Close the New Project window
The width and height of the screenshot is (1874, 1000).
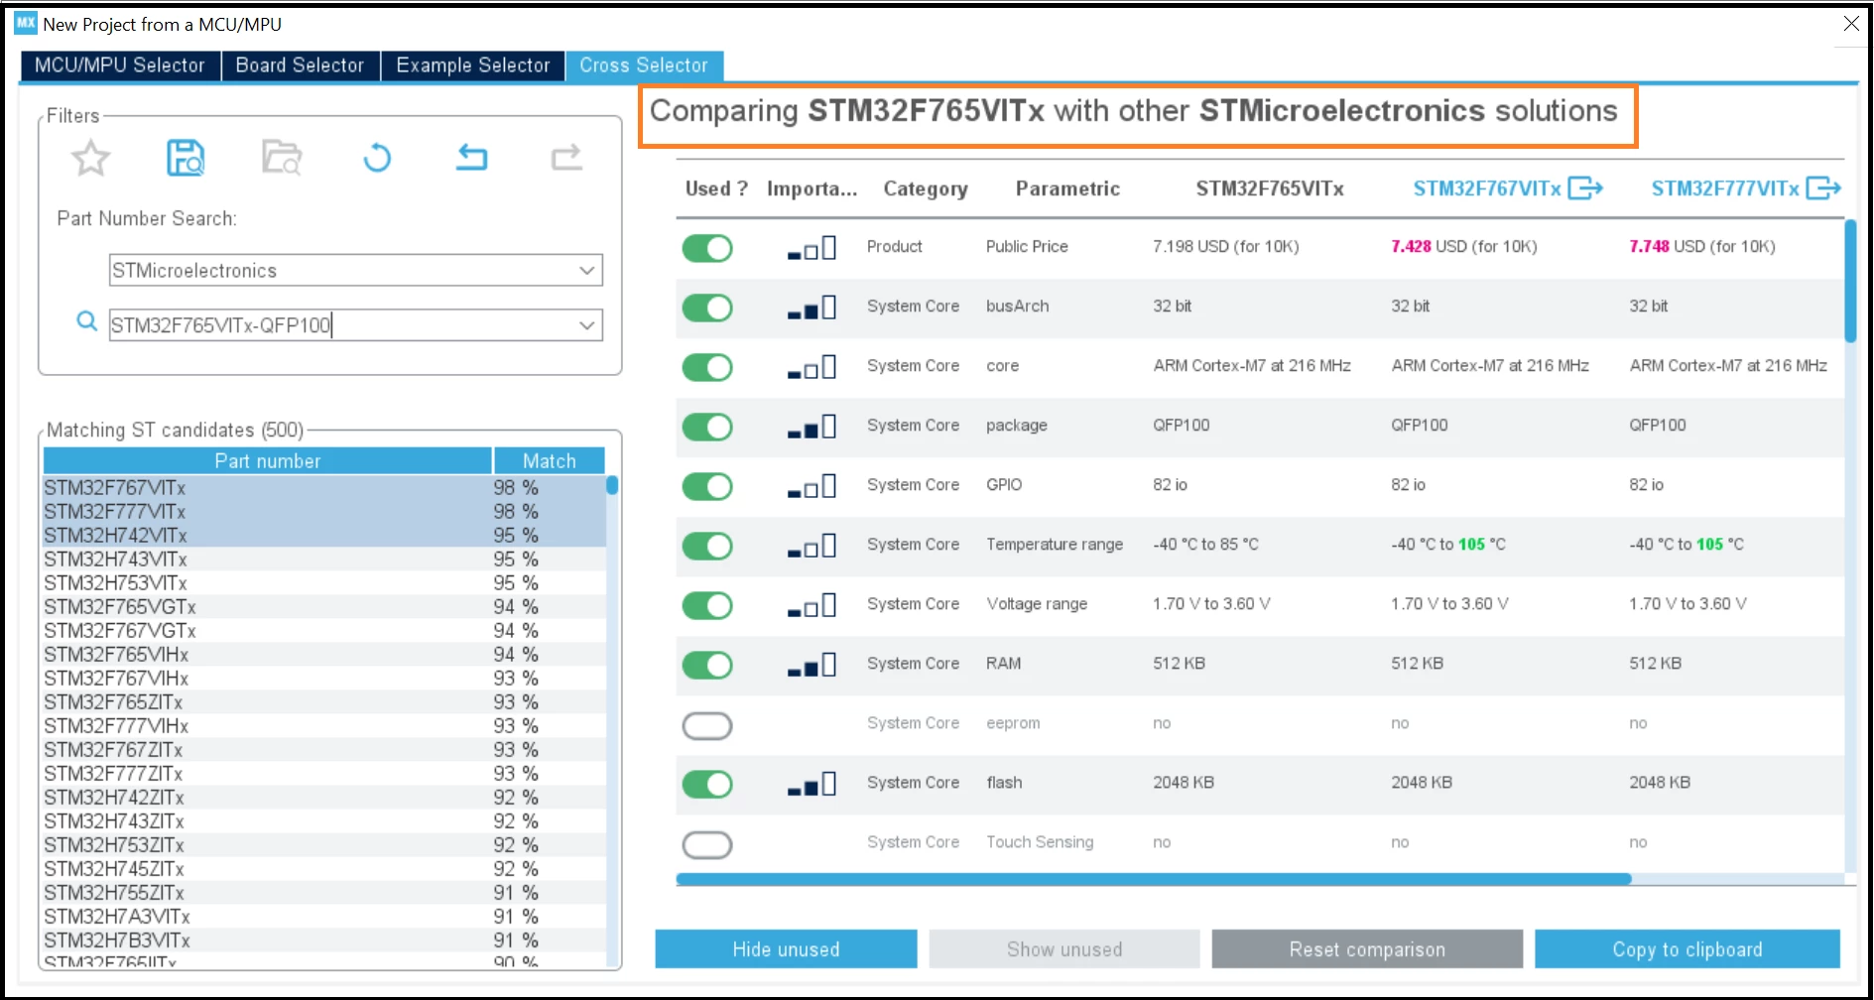tap(1851, 24)
